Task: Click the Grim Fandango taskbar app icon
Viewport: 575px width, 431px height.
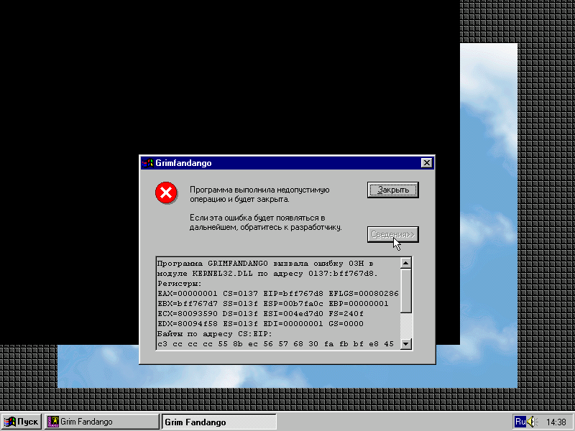Action: (x=53, y=422)
